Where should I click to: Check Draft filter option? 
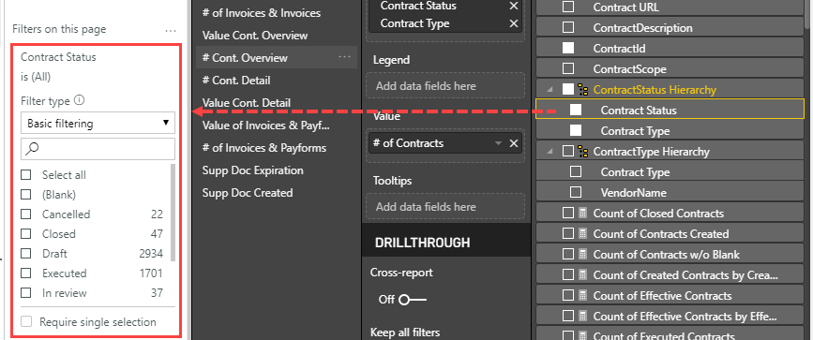click(x=26, y=254)
